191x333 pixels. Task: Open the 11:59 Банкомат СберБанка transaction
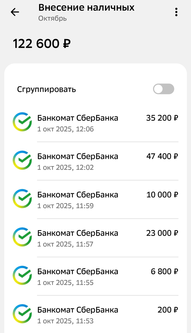pos(78,199)
